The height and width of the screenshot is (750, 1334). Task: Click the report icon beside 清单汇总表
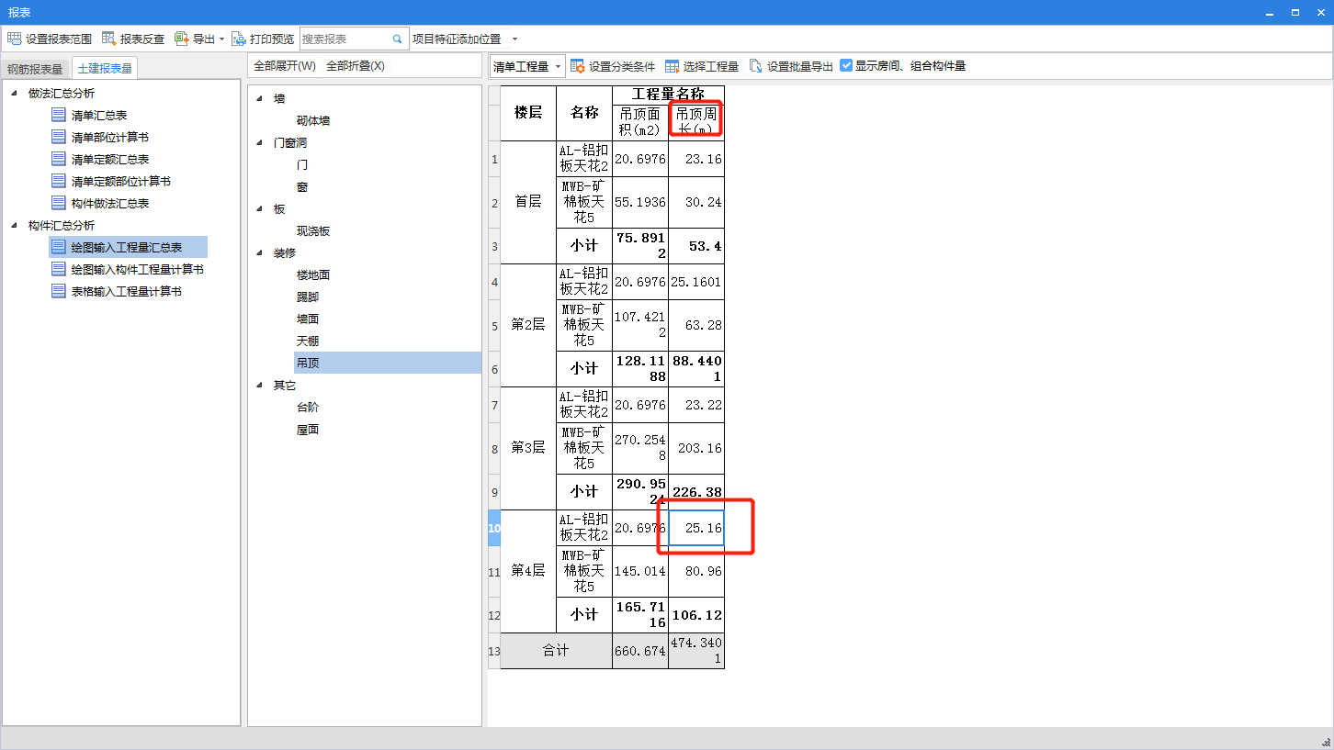[x=59, y=115]
